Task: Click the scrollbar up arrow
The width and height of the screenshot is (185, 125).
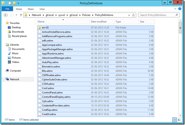Action: click(180, 21)
